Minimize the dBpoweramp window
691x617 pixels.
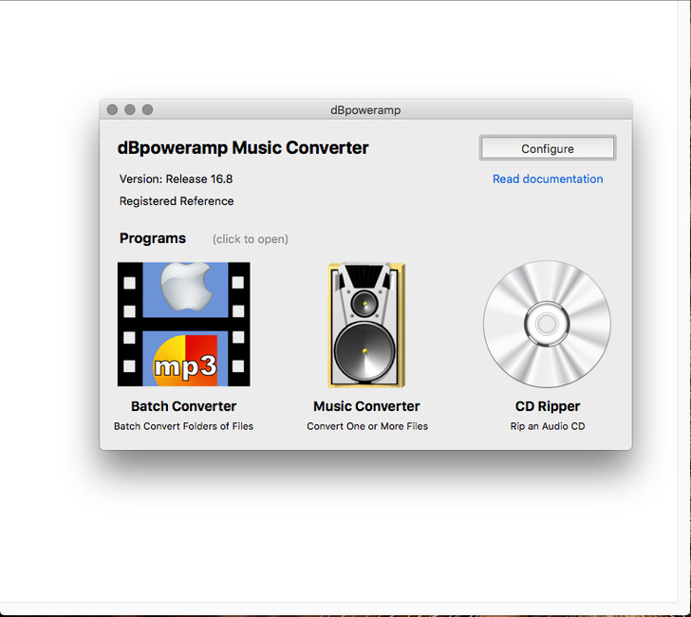point(130,110)
